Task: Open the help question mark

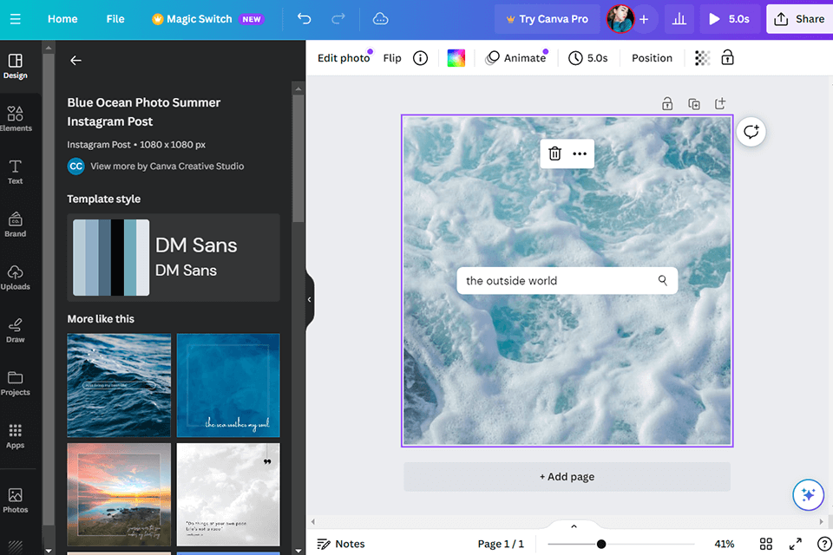Action: point(824,544)
